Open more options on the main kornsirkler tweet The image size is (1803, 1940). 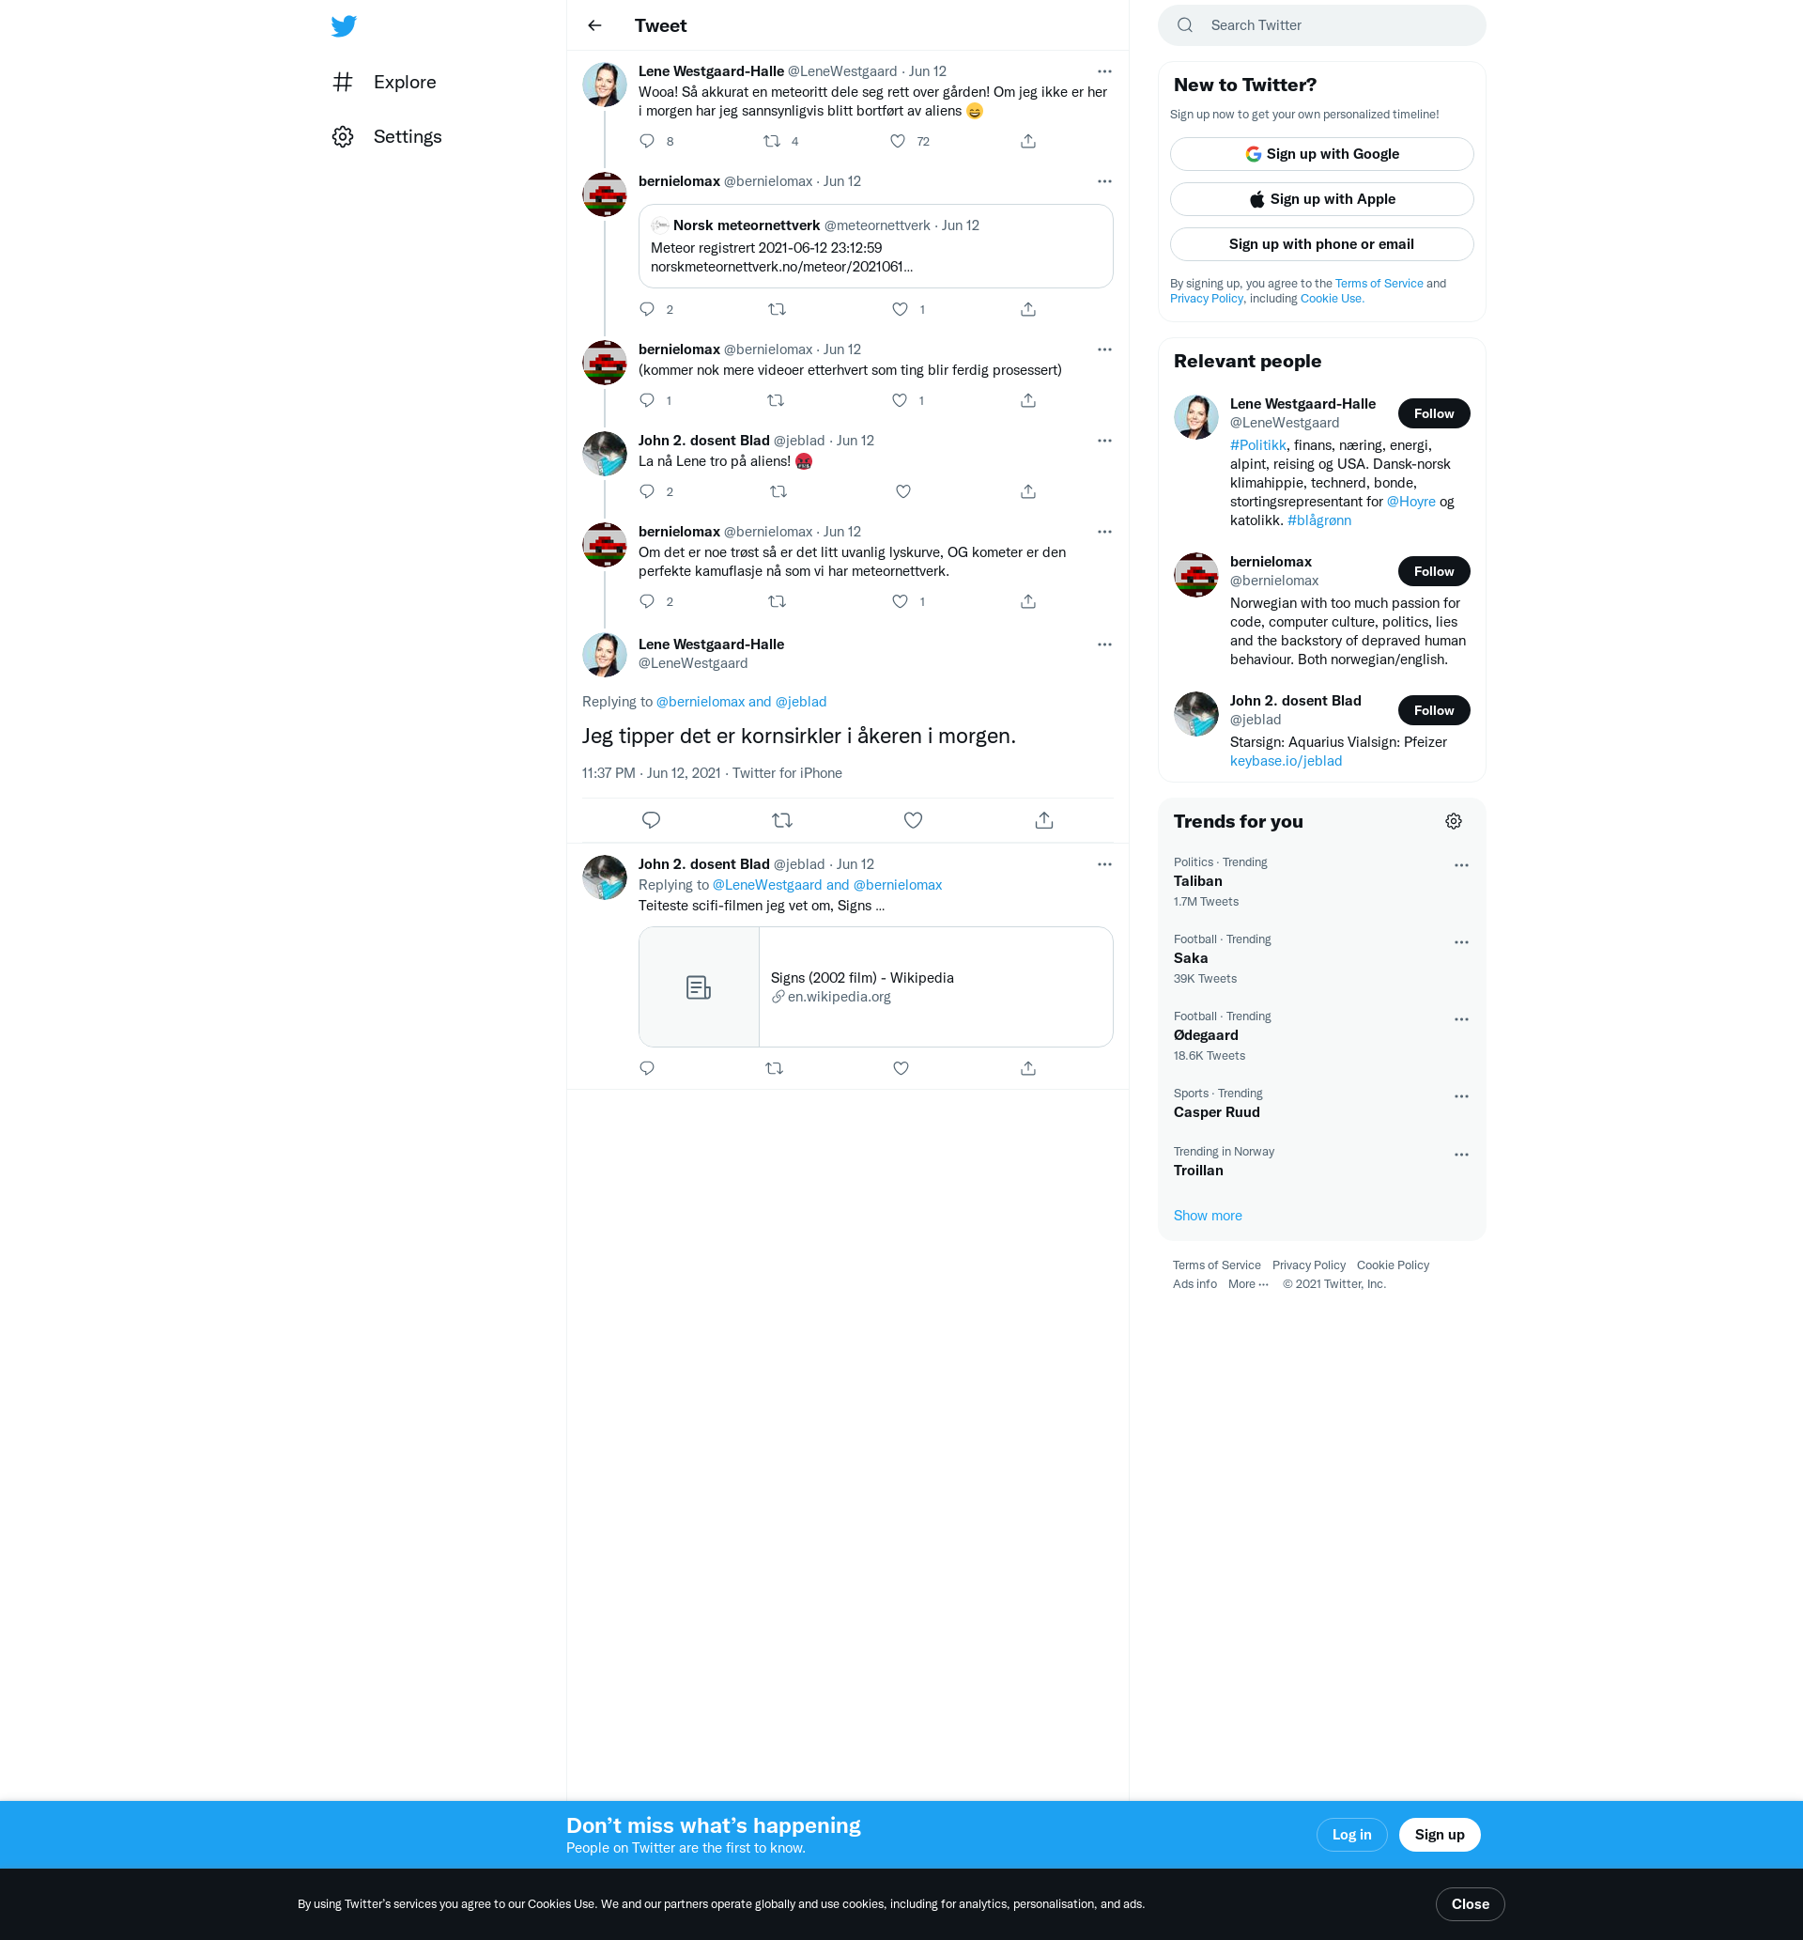coord(1104,644)
